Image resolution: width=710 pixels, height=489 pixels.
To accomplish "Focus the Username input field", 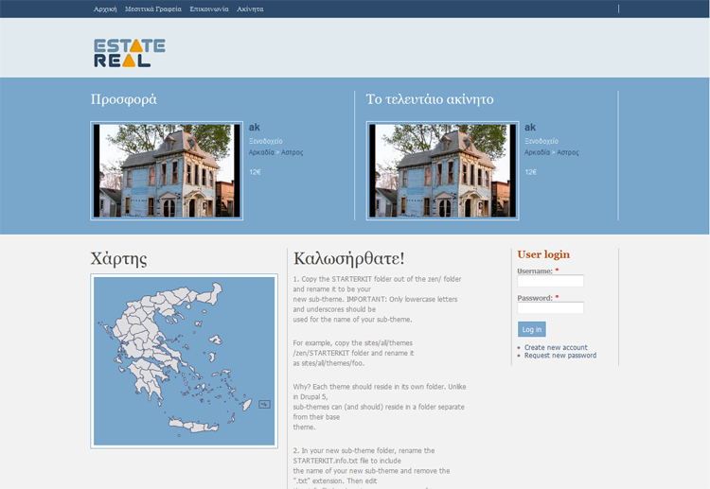I will point(550,281).
